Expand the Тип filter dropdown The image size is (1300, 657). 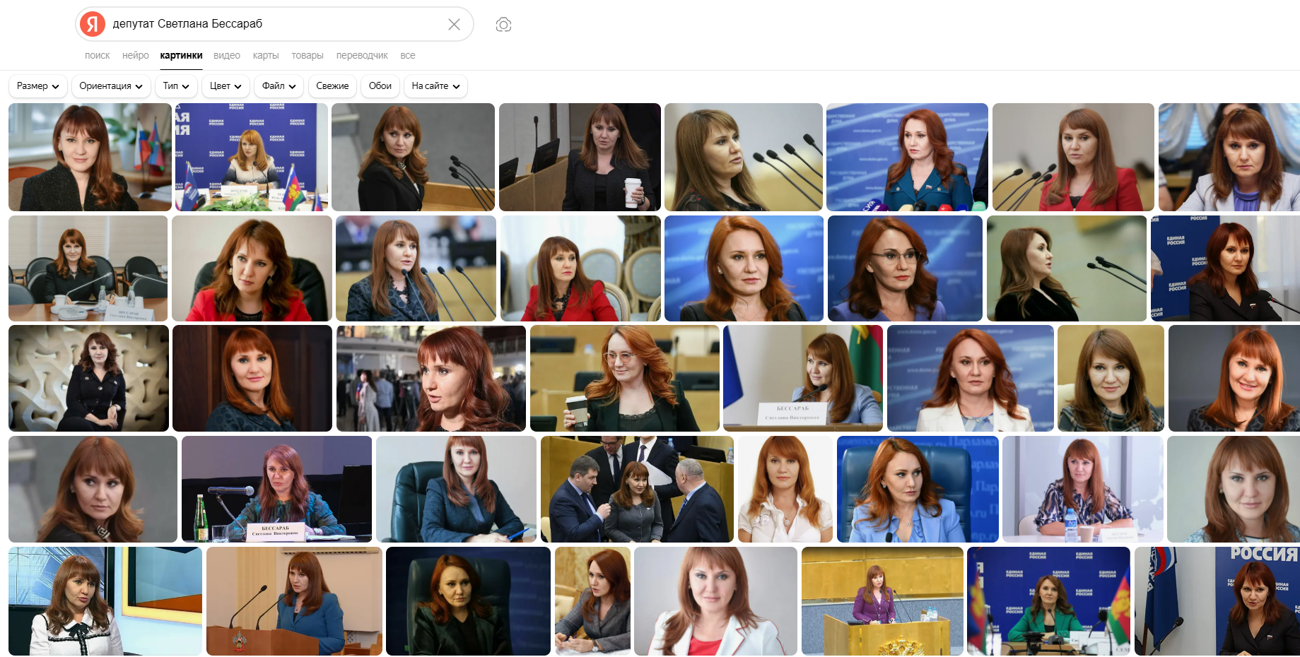tap(176, 86)
